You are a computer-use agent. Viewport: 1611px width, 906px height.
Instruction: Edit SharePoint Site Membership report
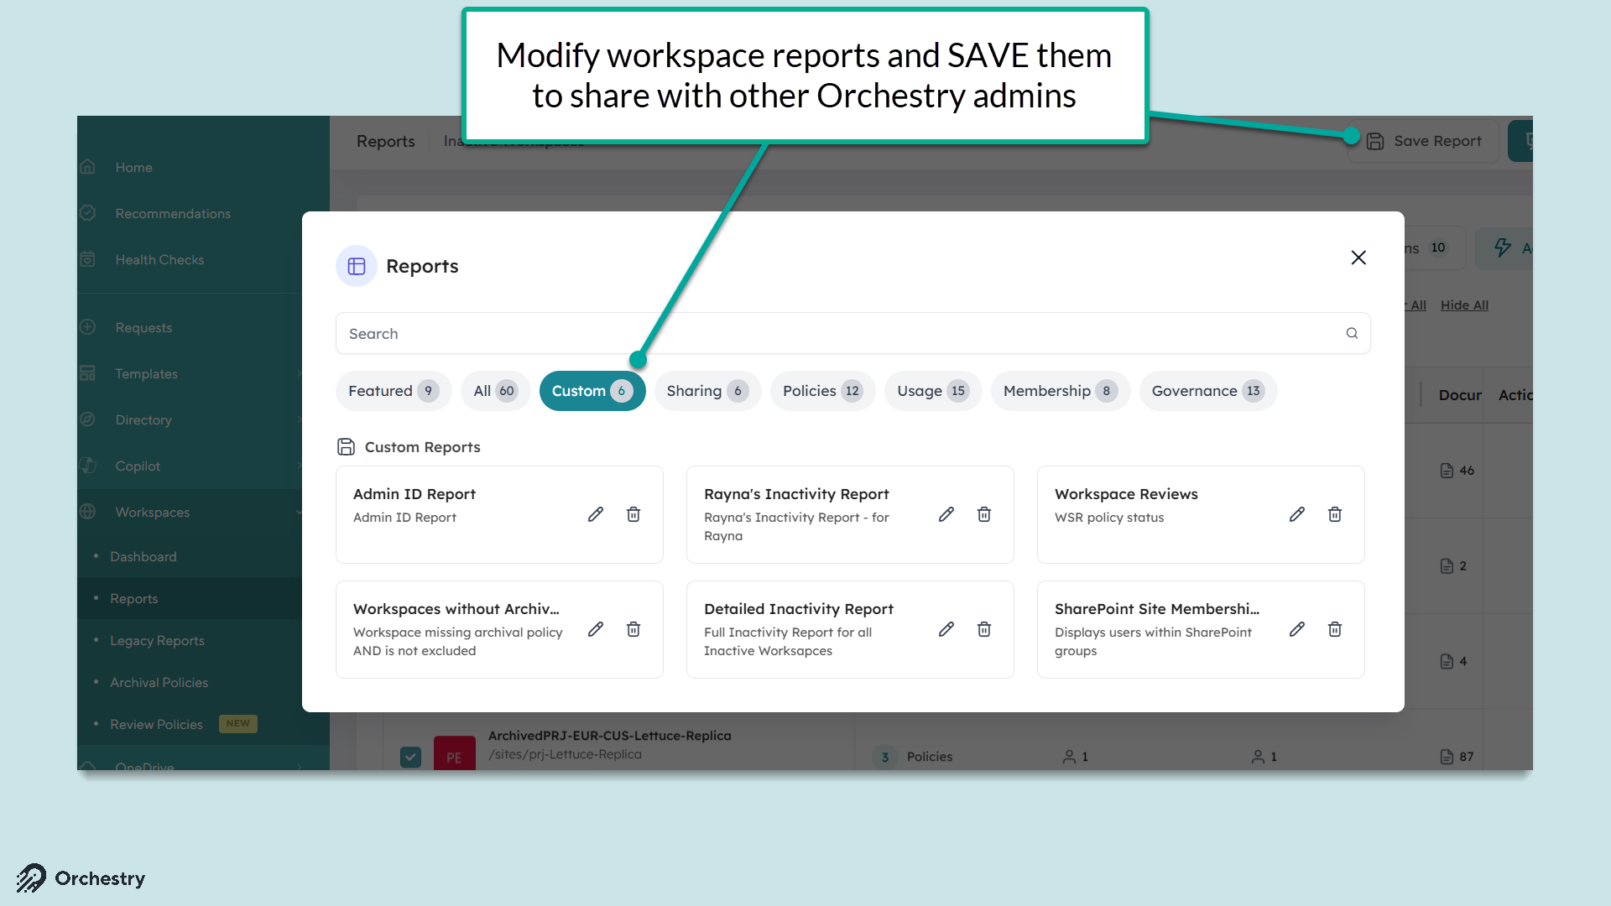pyautogui.click(x=1297, y=629)
